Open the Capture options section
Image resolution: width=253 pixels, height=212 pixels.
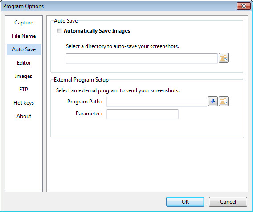24,23
